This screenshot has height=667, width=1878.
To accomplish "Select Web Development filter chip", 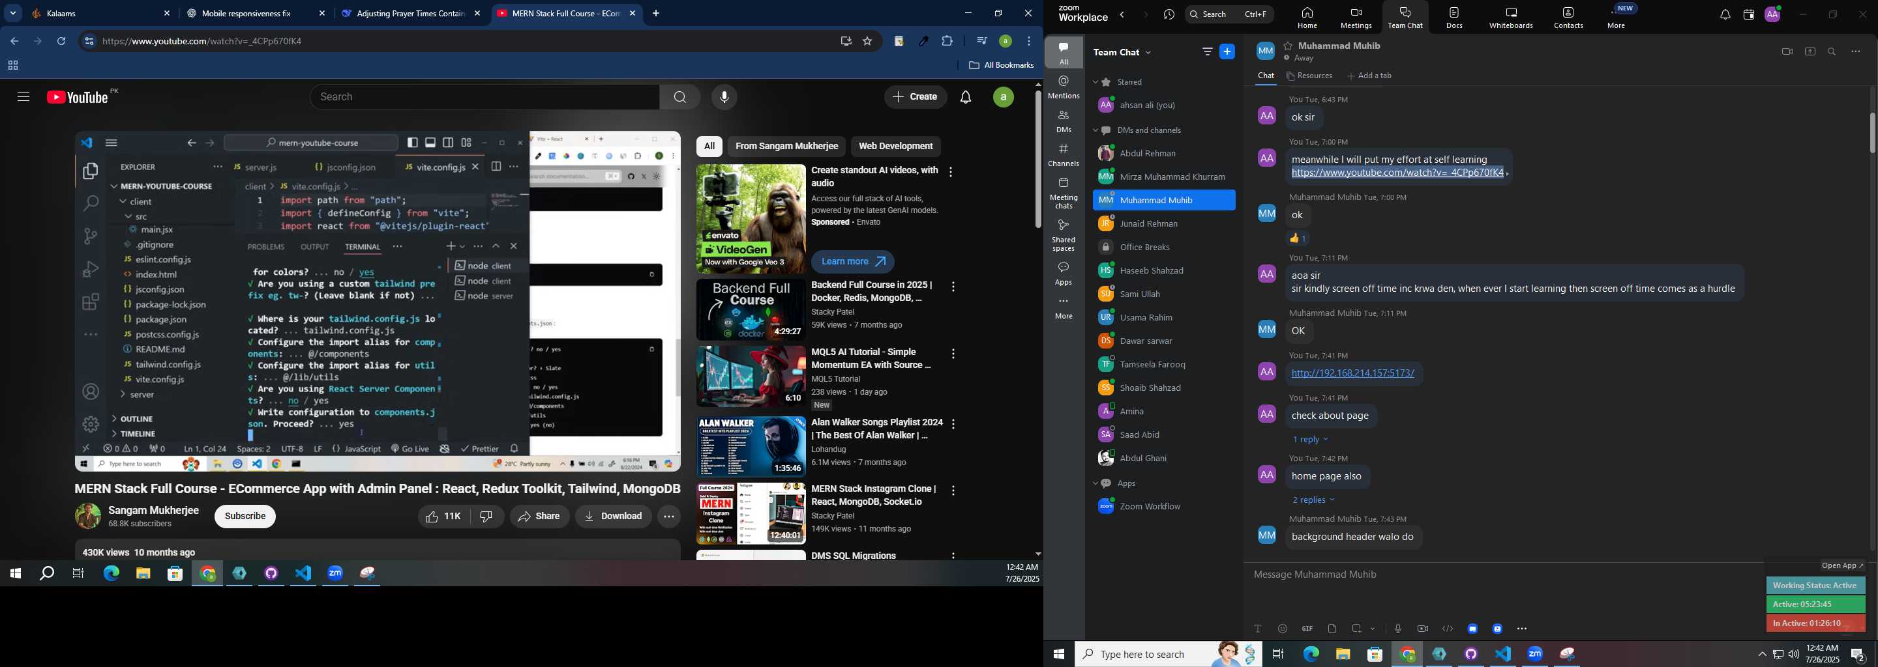I will point(895,147).
